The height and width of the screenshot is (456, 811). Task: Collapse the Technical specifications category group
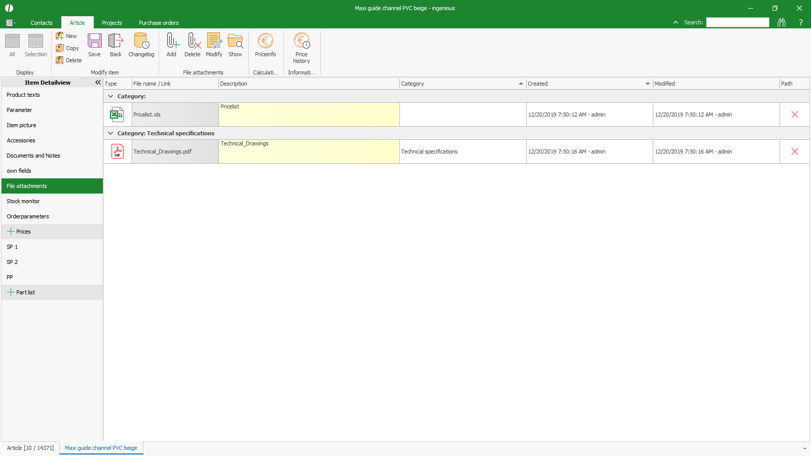[x=110, y=133]
